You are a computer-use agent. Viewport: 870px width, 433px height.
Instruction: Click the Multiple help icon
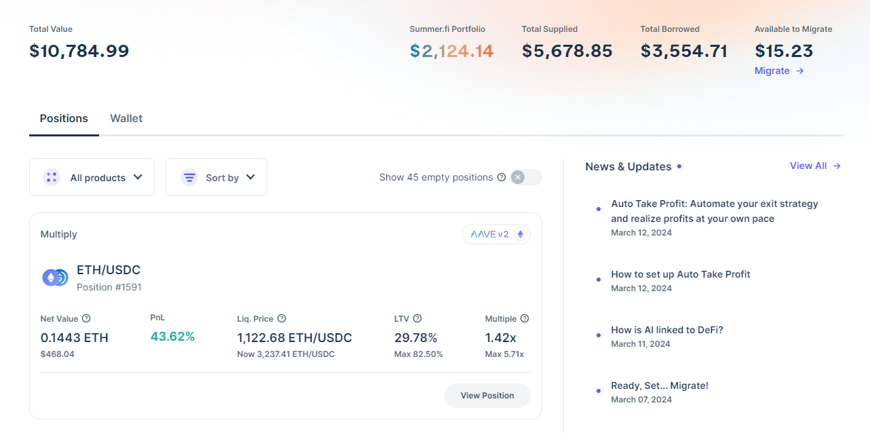click(525, 318)
